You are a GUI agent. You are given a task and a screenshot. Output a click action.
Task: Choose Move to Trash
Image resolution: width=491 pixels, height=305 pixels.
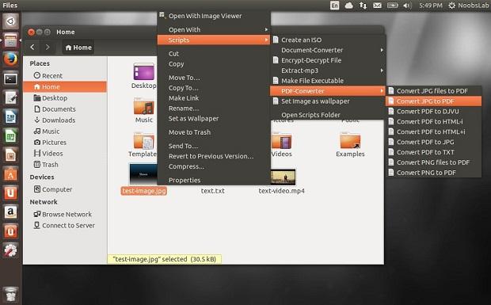click(x=214, y=132)
